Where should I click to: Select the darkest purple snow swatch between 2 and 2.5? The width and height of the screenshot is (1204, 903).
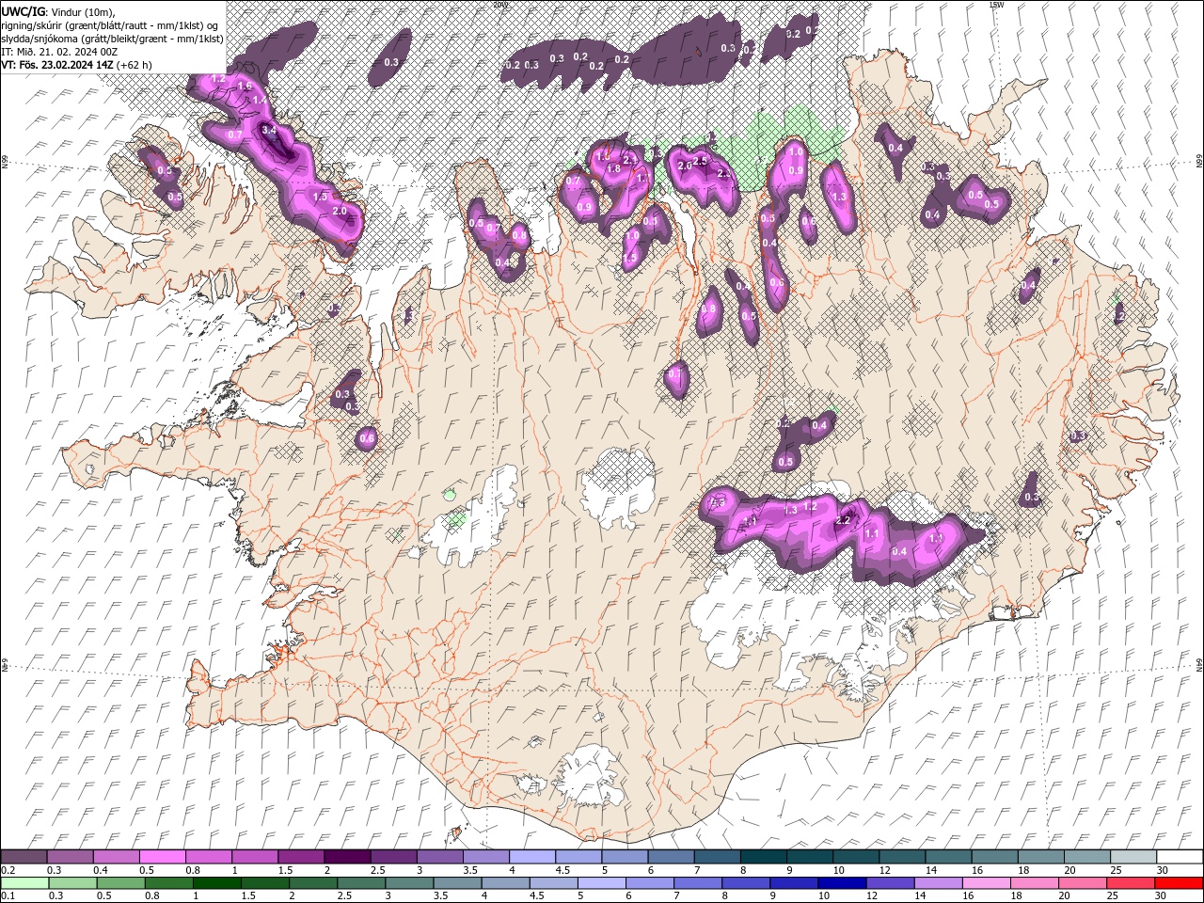(347, 857)
